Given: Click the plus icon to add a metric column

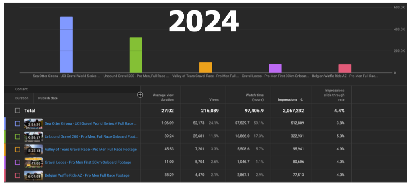Looking at the screenshot, I should (x=140, y=95).
